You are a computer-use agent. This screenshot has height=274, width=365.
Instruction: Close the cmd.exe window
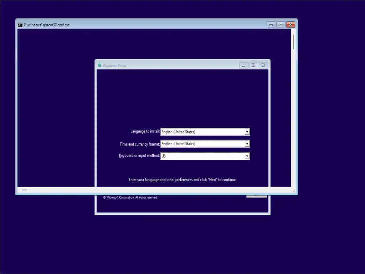[291, 25]
